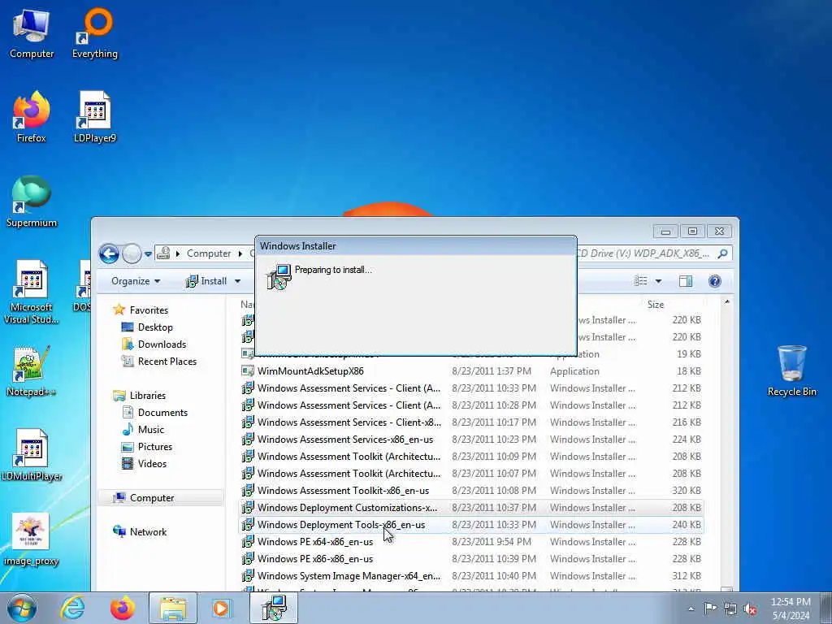Select Windows Deployment Tools-x86_en-us file
Viewport: 832px width, 624px height.
pyautogui.click(x=340, y=524)
